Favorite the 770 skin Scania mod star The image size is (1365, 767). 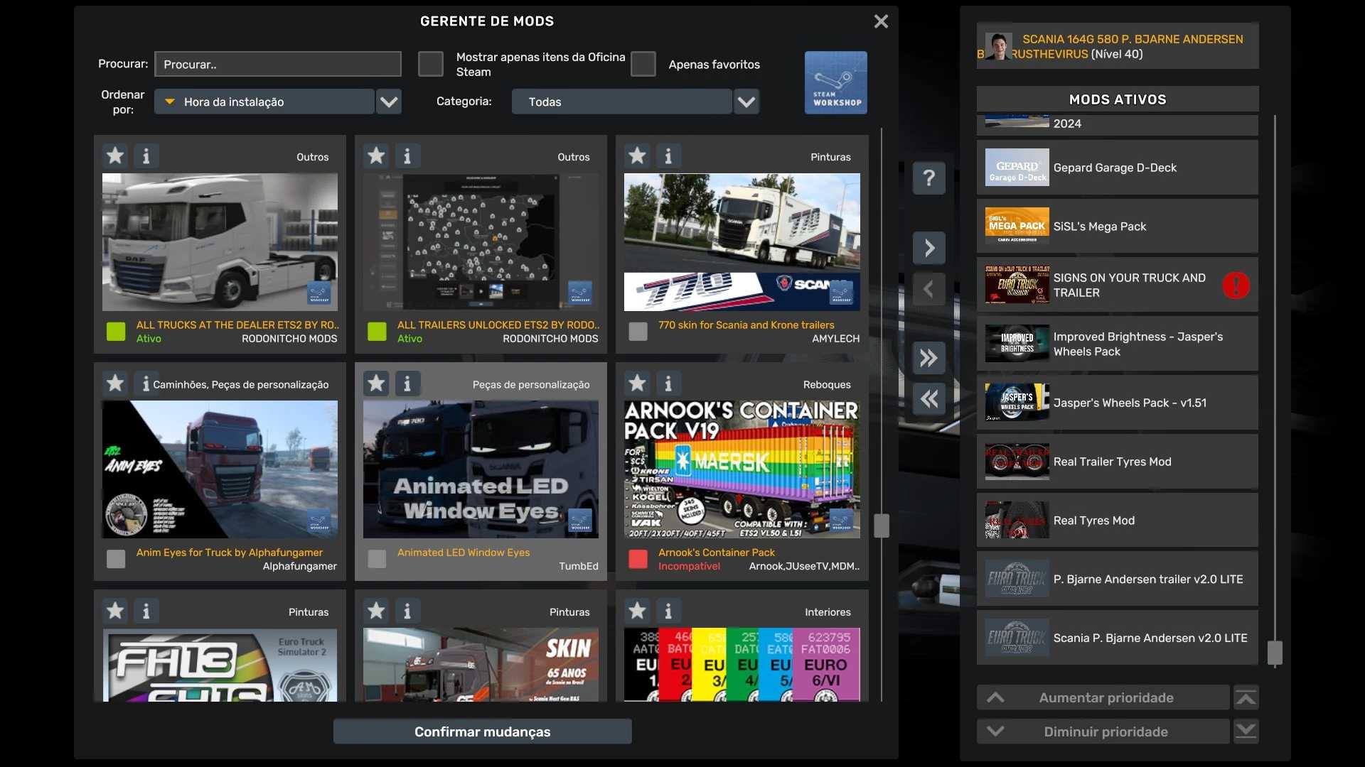tap(637, 156)
